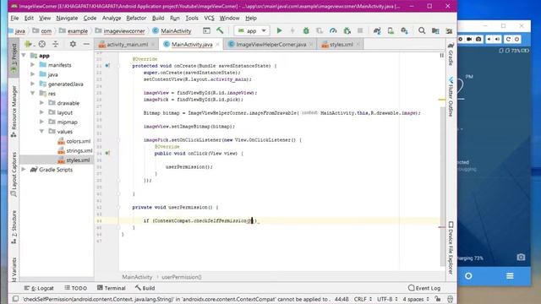This screenshot has width=541, height=304.
Task: Collapse the values folder
Action: coord(41,132)
